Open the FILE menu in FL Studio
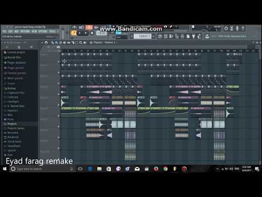 [x=4, y=32]
